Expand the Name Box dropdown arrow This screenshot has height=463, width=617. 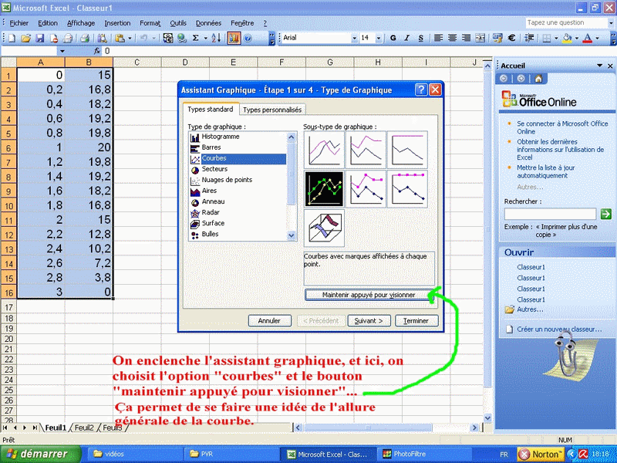coord(62,51)
